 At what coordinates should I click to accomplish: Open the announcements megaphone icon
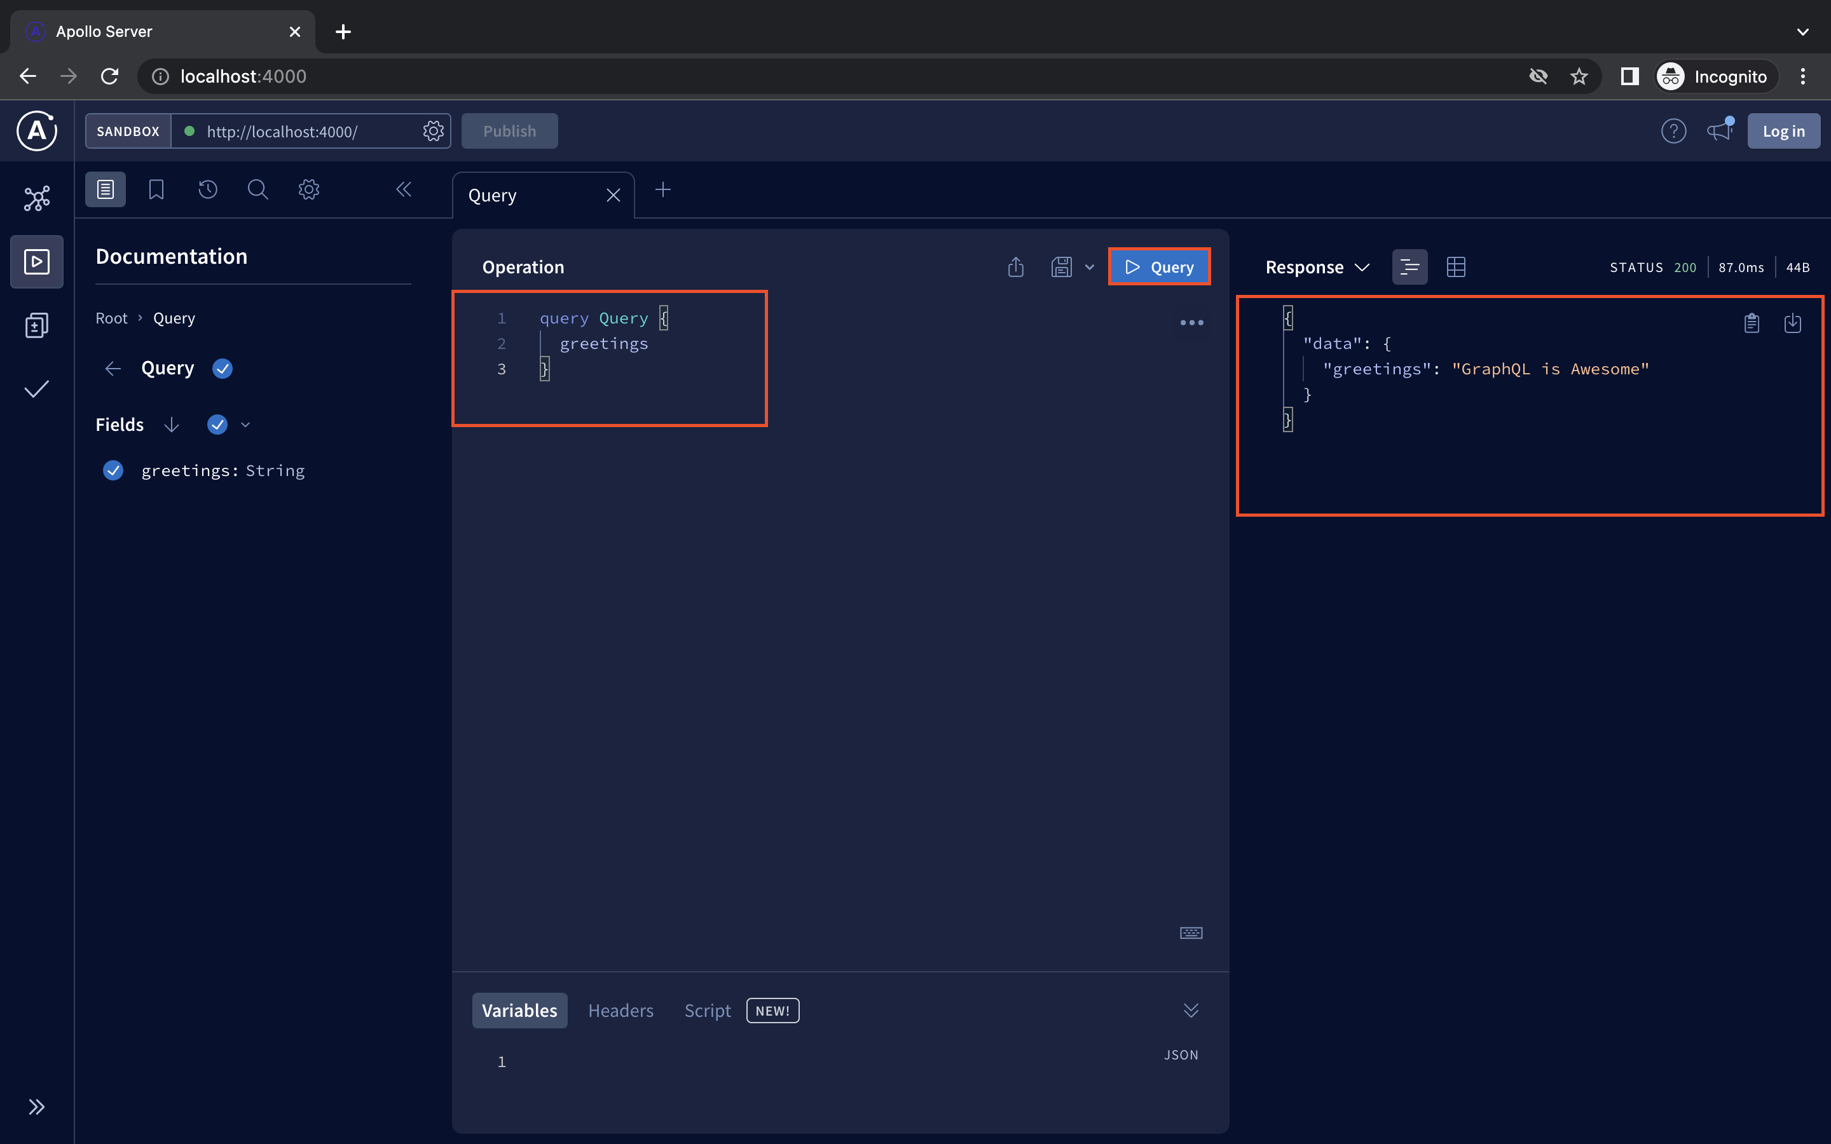tap(1720, 130)
